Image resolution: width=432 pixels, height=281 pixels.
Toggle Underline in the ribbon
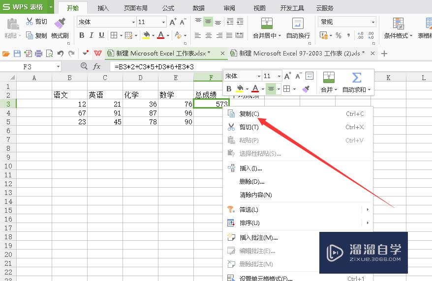pos(101,35)
